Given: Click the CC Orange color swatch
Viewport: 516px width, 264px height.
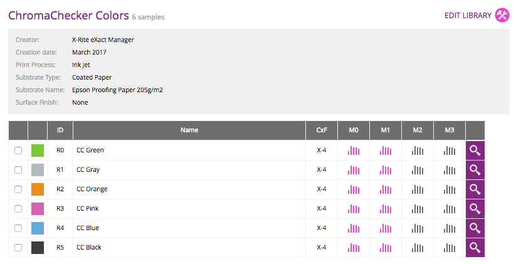Looking at the screenshot, I should click(x=38, y=189).
